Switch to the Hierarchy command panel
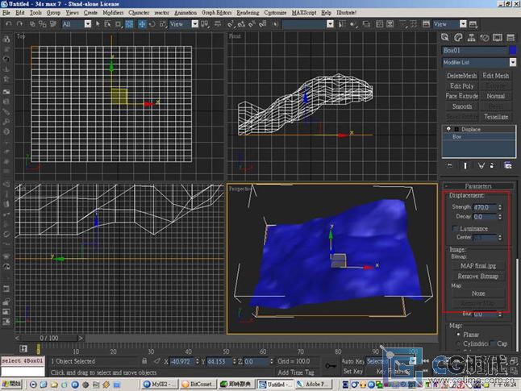This screenshot has width=521, height=391. pos(471,38)
